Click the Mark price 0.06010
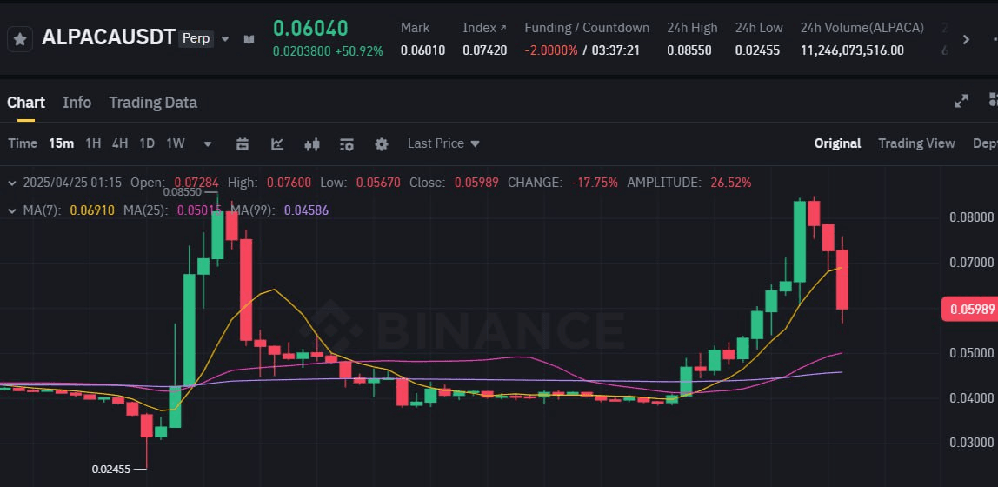This screenshot has width=998, height=487. tap(422, 50)
